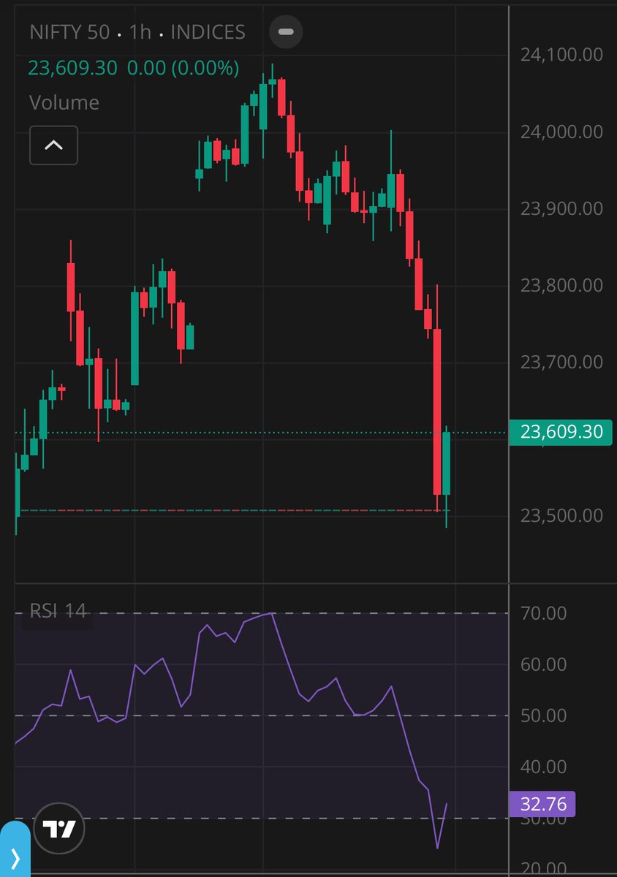Click the 23,900.00 price axis label
Screen dimensions: 617x877
point(561,208)
